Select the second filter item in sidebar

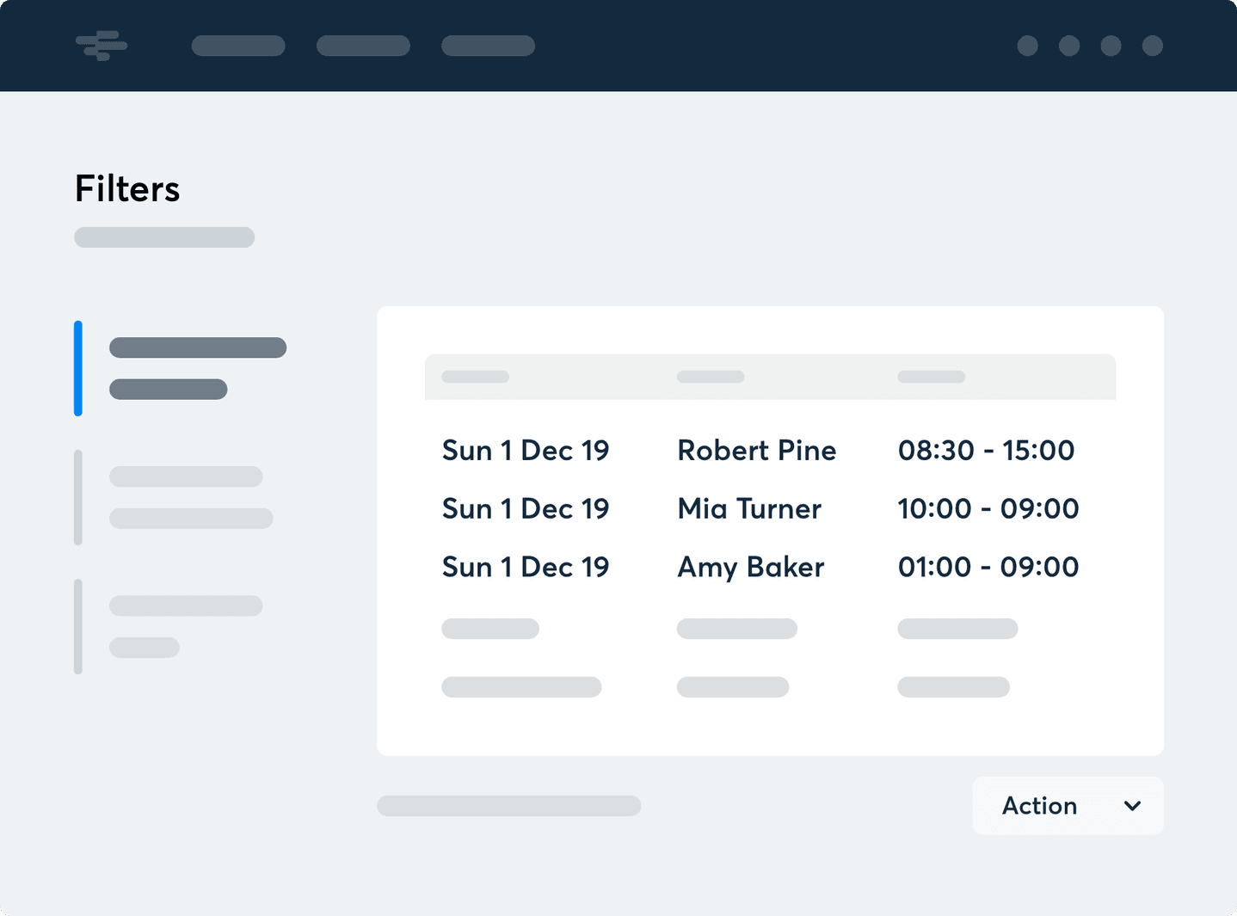tap(190, 497)
